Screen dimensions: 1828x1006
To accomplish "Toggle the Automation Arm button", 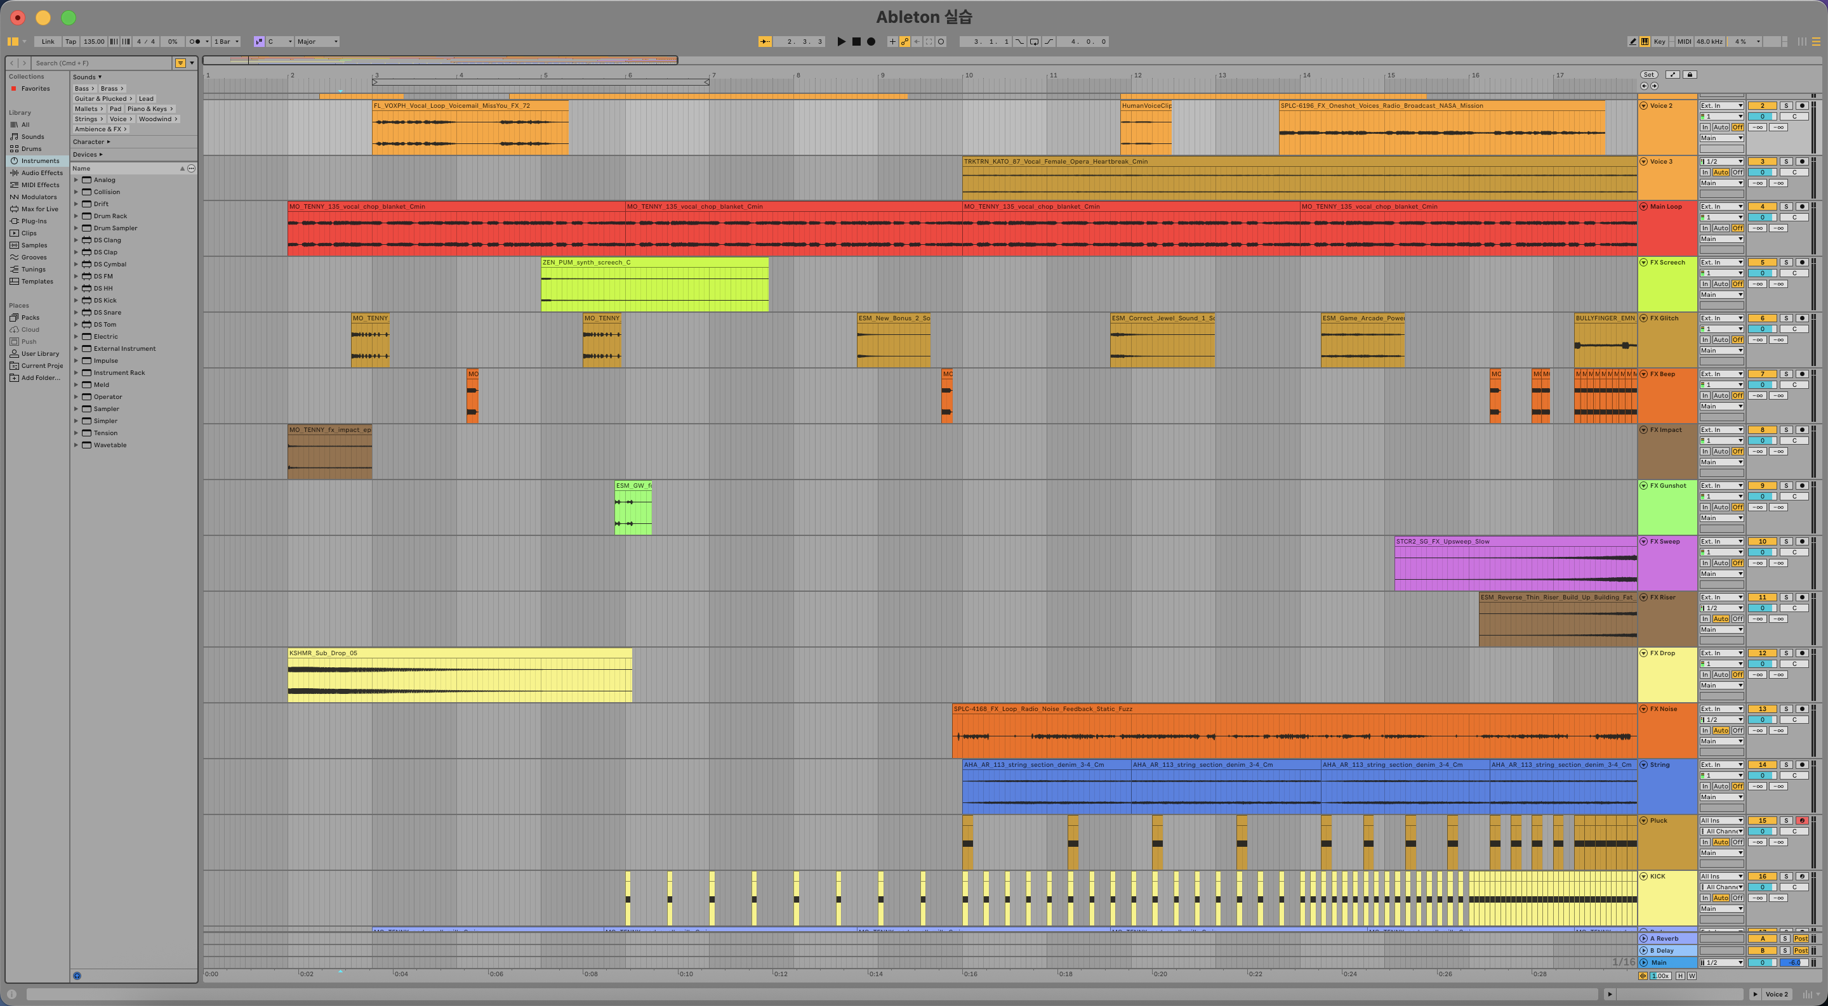I will (904, 42).
